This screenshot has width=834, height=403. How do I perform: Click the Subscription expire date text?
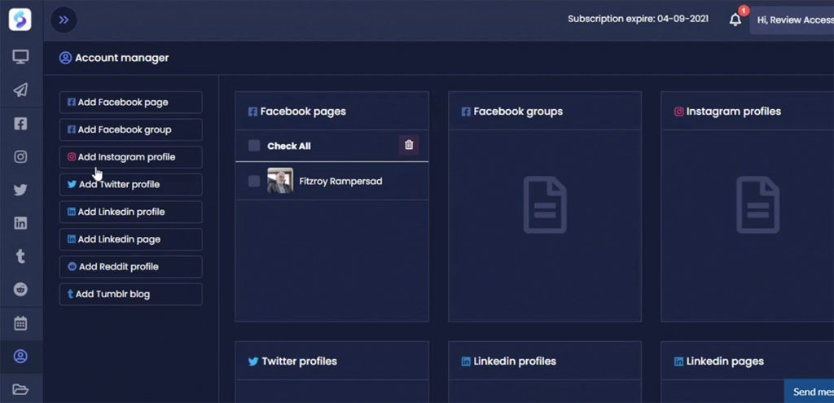(638, 19)
